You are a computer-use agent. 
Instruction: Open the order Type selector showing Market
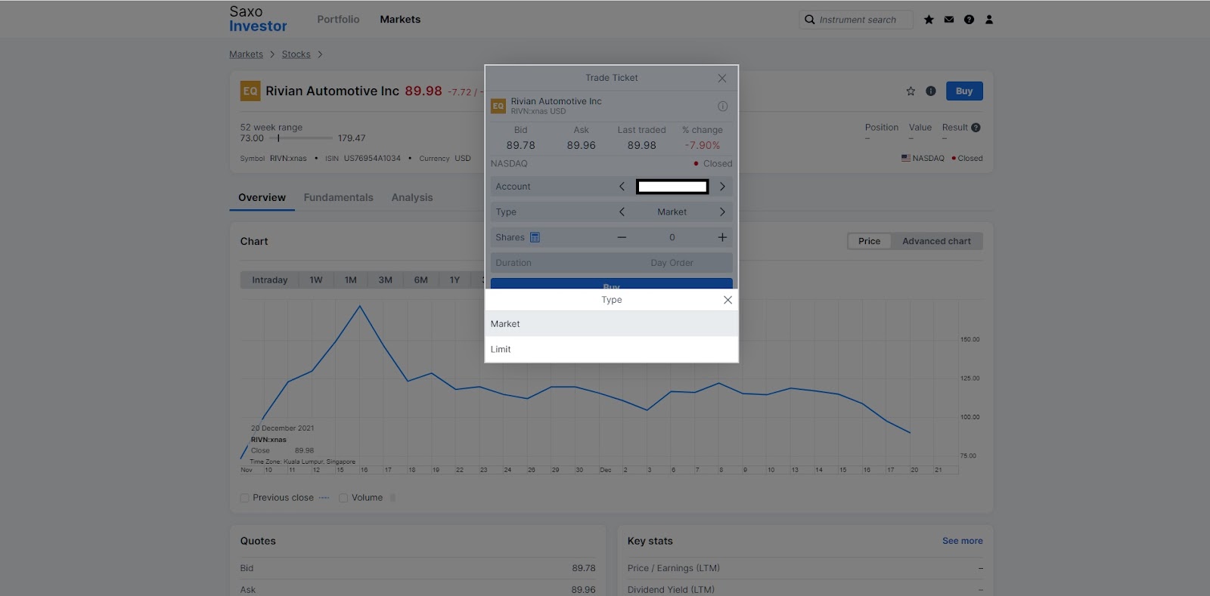pyautogui.click(x=672, y=212)
